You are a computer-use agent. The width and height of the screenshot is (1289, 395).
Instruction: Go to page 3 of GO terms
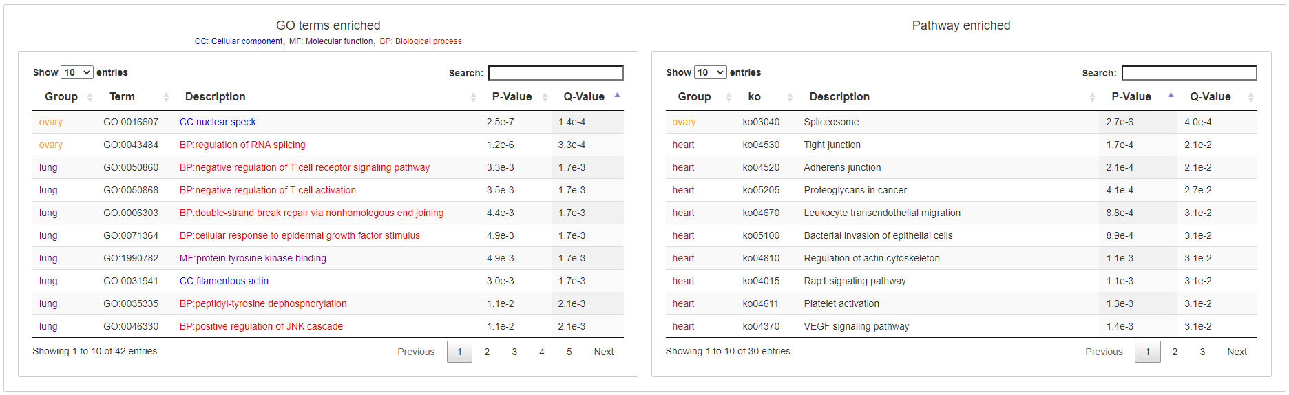pos(514,352)
